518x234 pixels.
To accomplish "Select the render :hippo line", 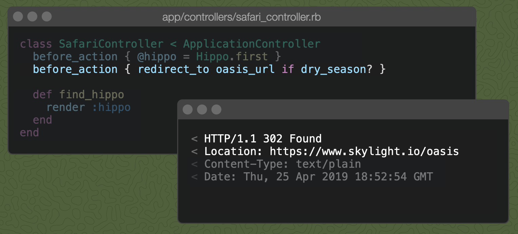I will click(x=89, y=107).
